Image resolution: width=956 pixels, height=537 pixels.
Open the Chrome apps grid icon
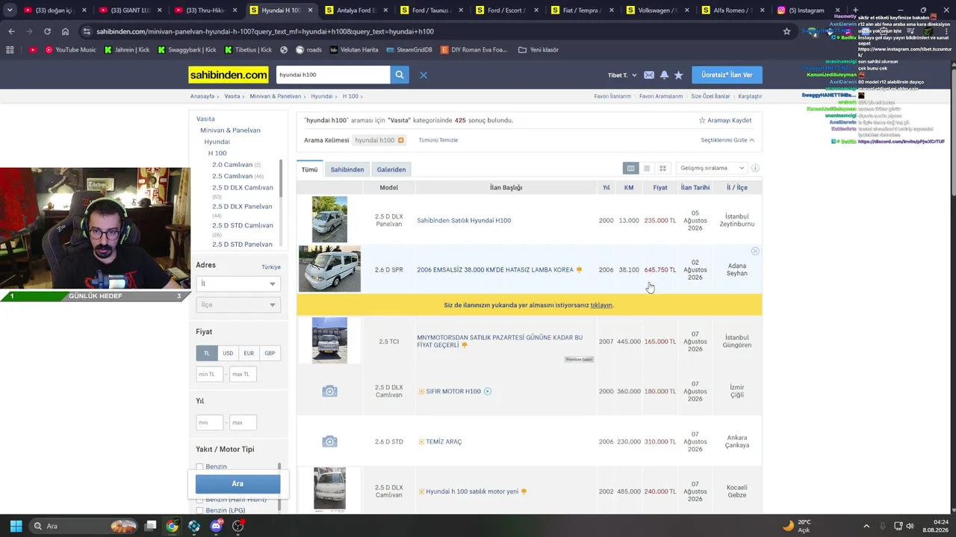[x=10, y=50]
